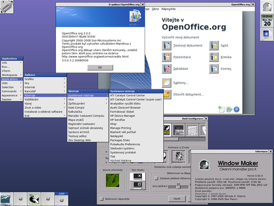This screenshot has height=206, width=274.
Task: Expand the Internet submenu
Action: click(45, 87)
